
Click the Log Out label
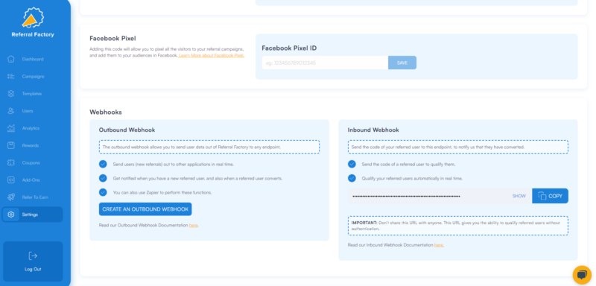click(x=33, y=270)
